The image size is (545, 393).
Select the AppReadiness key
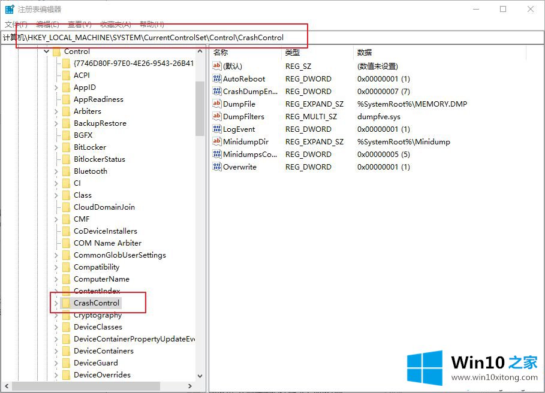(x=98, y=99)
